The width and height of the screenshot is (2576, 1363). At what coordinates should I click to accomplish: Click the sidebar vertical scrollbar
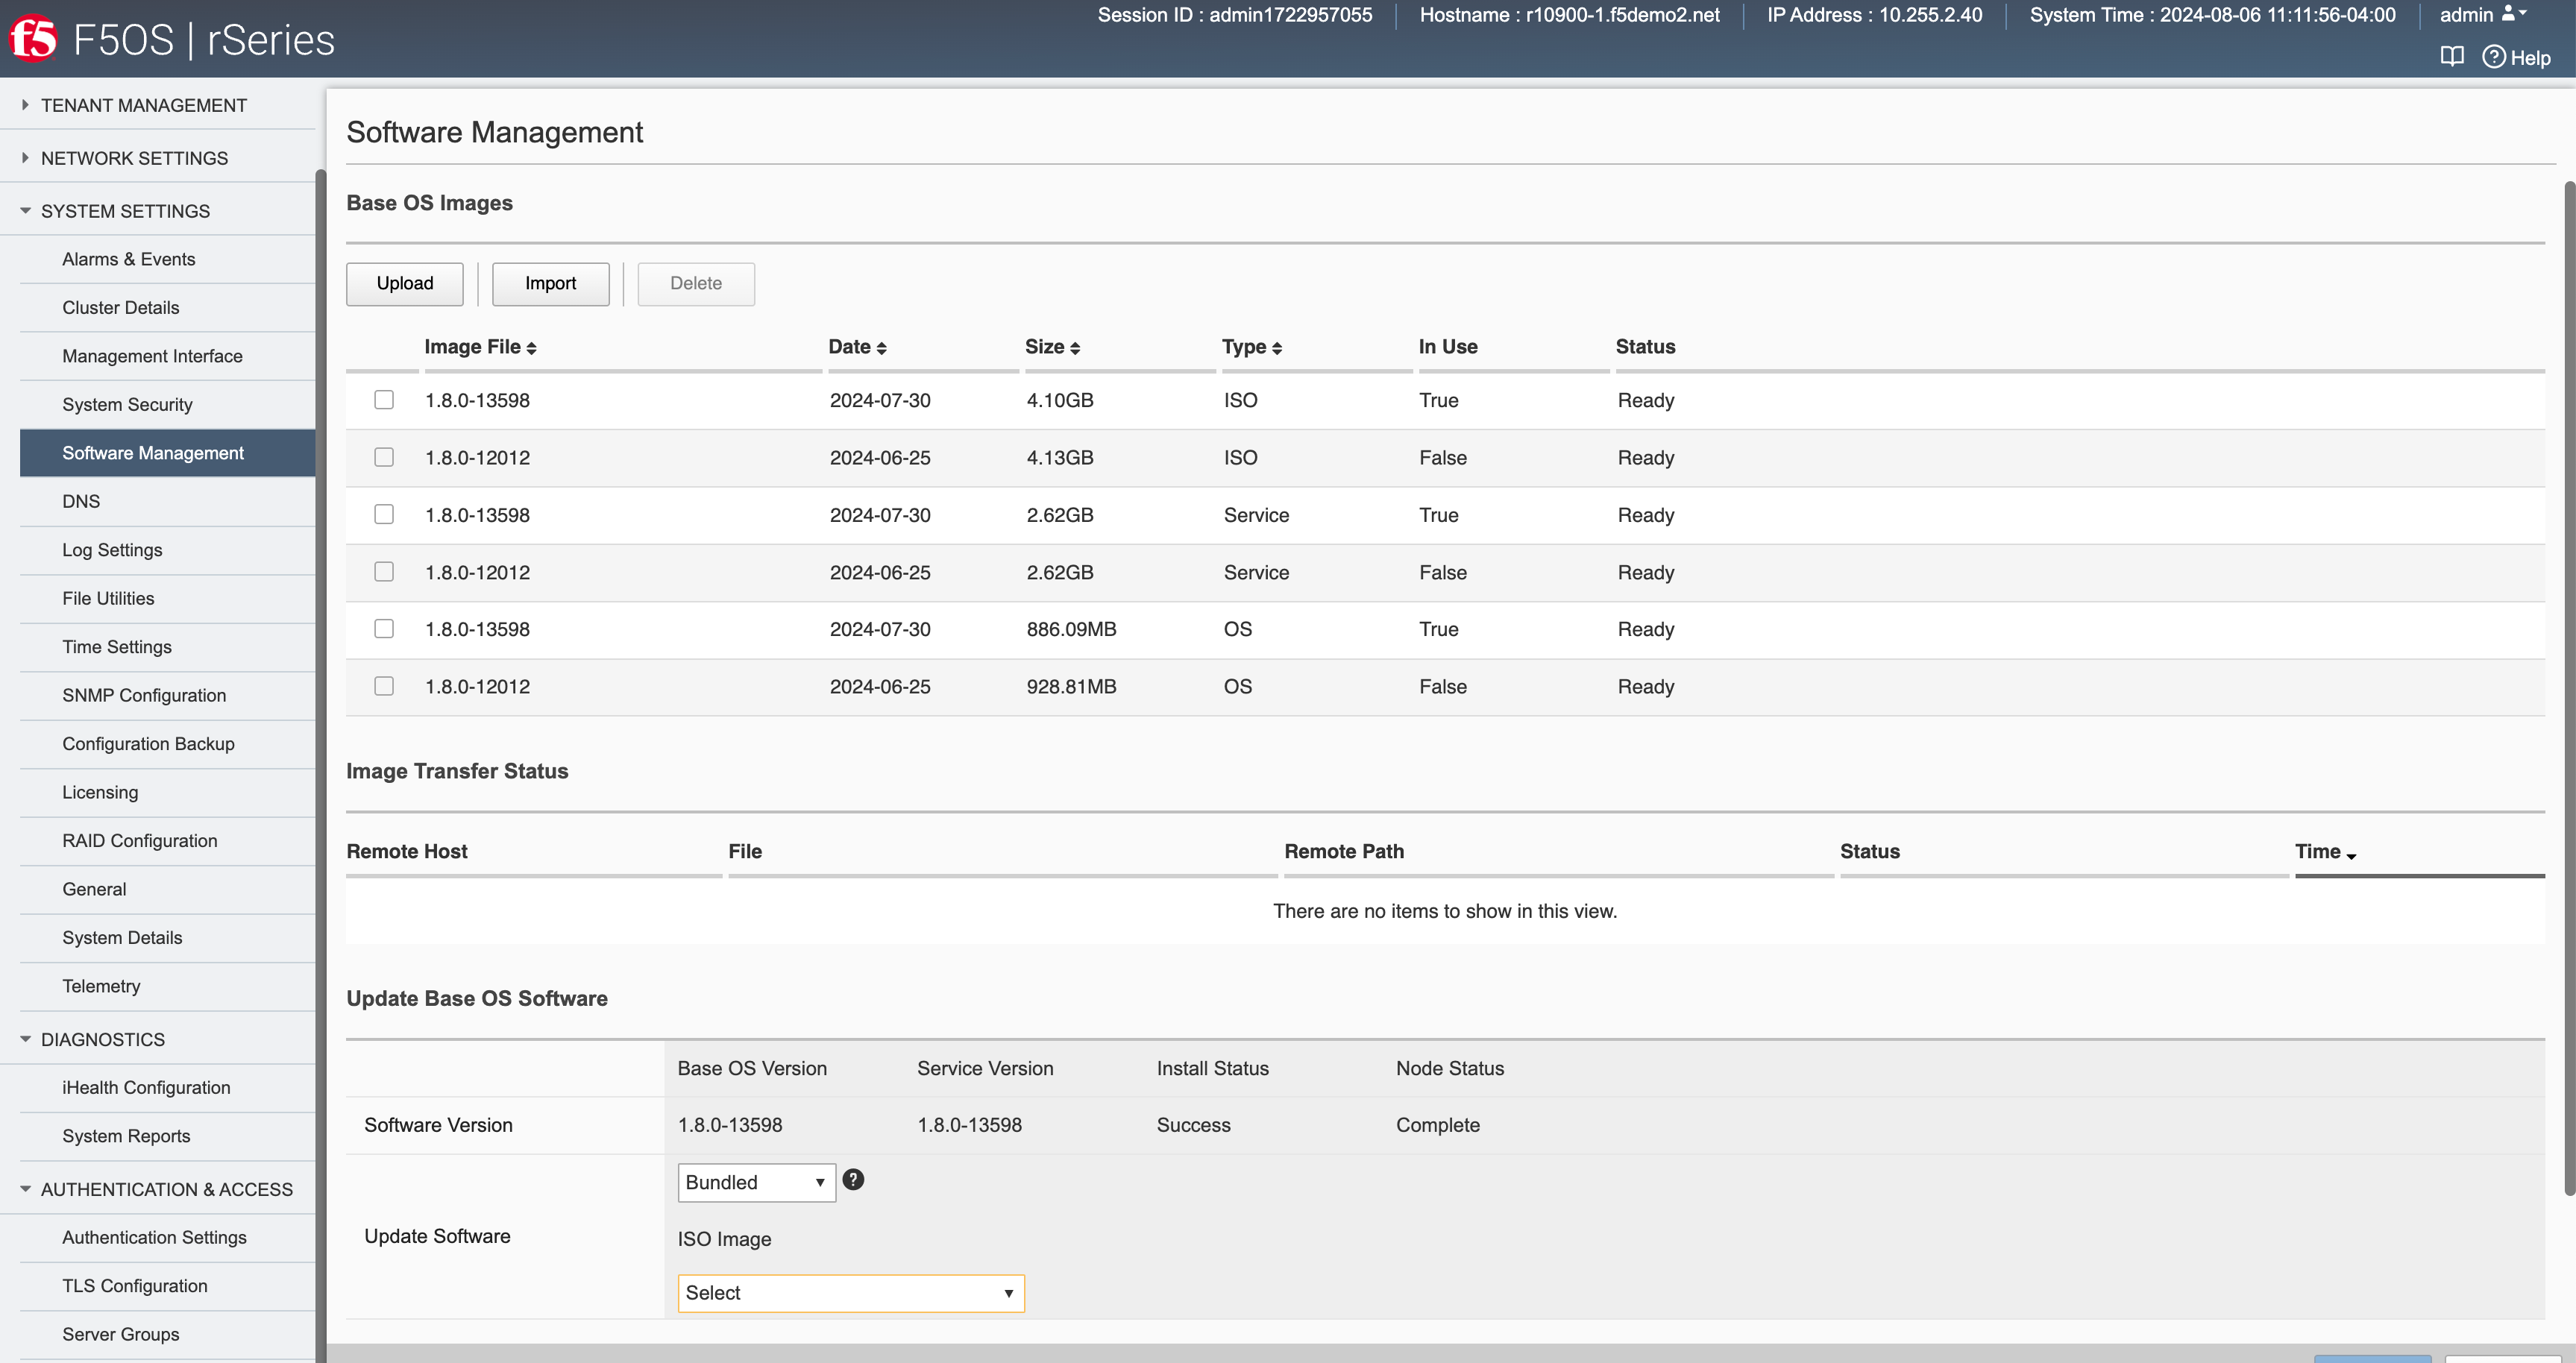click(321, 766)
